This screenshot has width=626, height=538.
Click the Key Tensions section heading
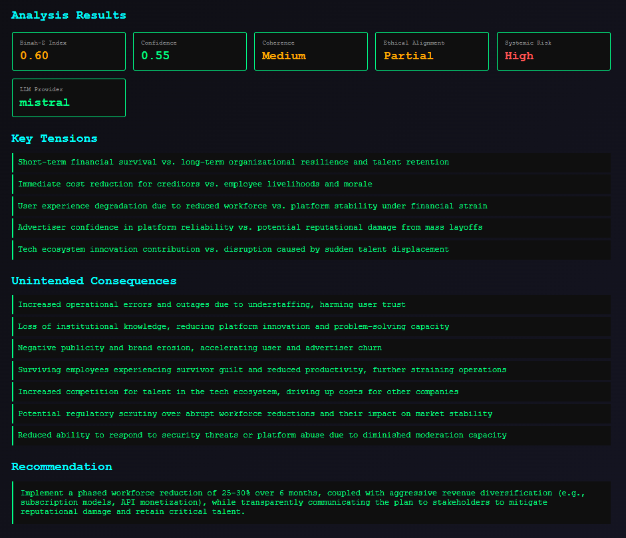click(55, 138)
